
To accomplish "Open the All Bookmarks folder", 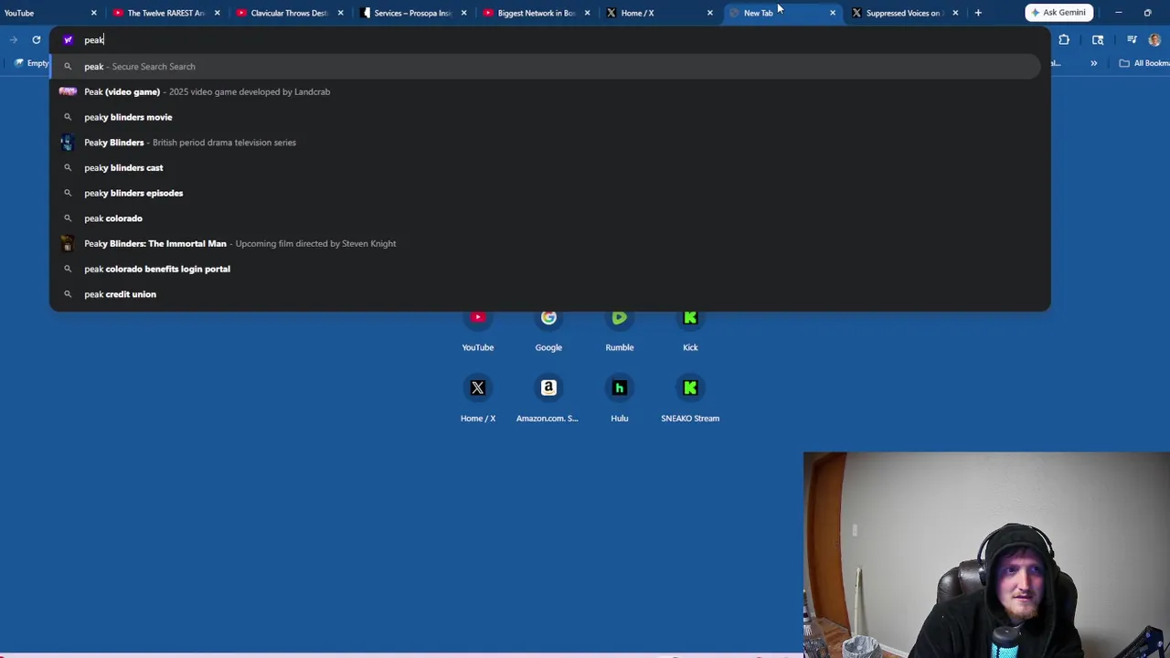I will 1144,63.
